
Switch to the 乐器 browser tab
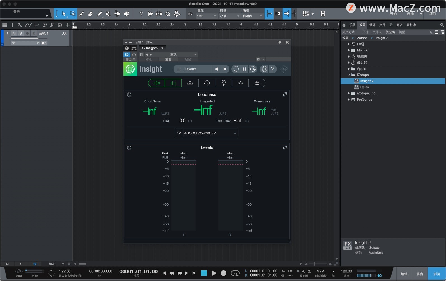click(352, 25)
